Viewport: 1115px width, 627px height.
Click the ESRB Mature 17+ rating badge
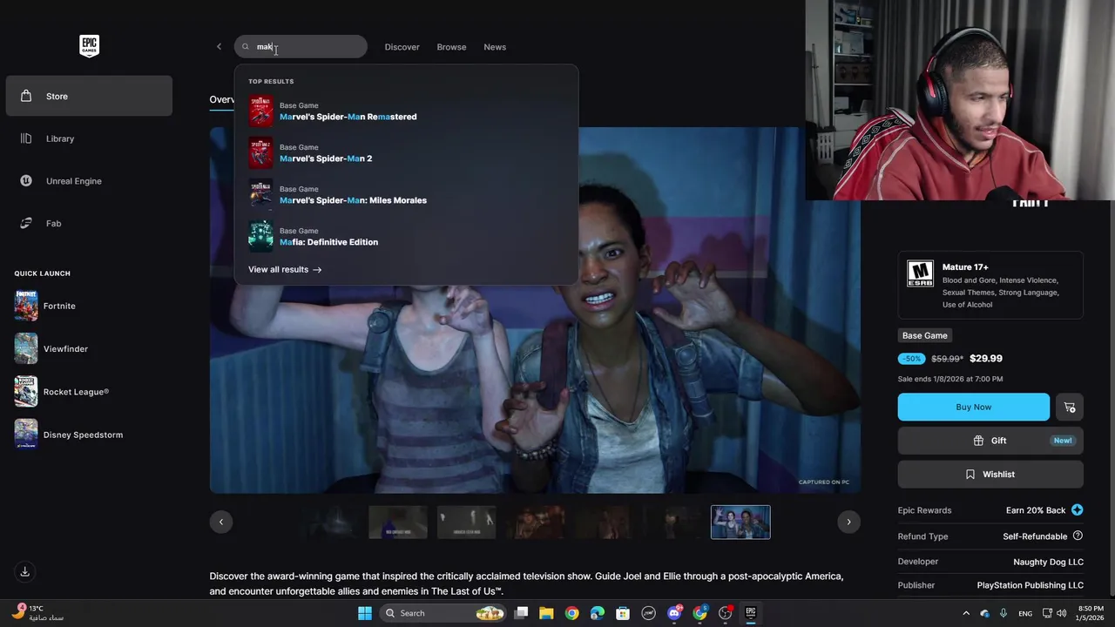pyautogui.click(x=920, y=273)
